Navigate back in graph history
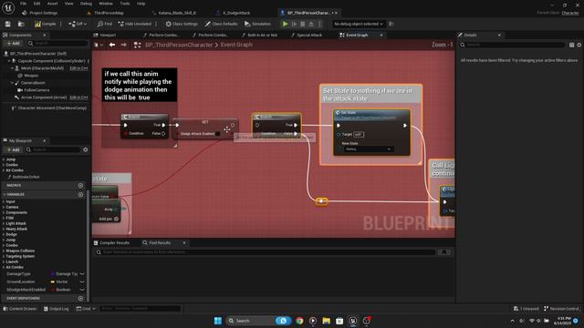The image size is (584, 328). (x=112, y=45)
